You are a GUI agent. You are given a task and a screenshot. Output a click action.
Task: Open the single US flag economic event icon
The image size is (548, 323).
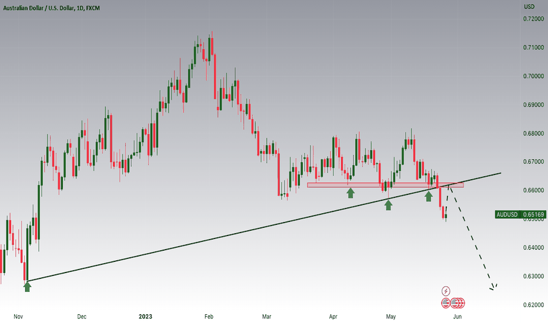point(446,303)
